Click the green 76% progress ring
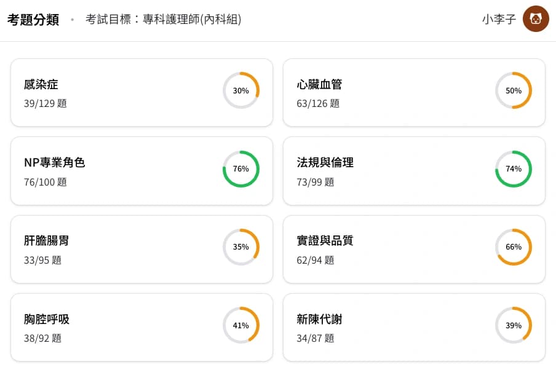The image size is (556, 367). (241, 168)
